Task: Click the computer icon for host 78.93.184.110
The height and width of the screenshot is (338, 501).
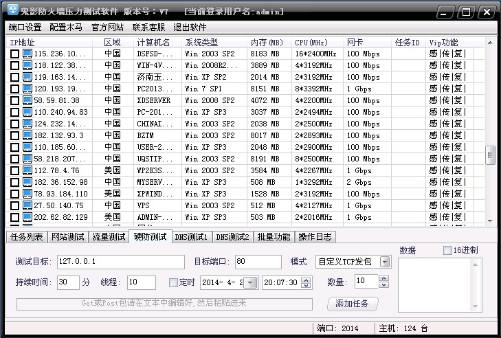Action: point(27,194)
